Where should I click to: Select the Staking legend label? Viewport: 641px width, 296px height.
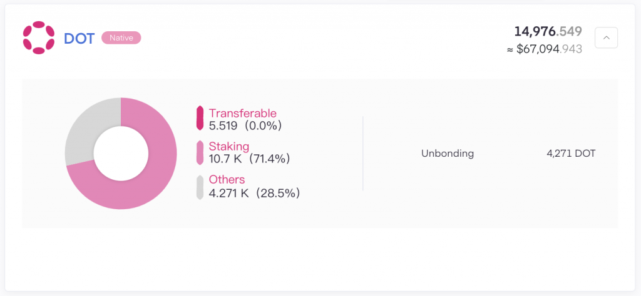click(x=229, y=146)
